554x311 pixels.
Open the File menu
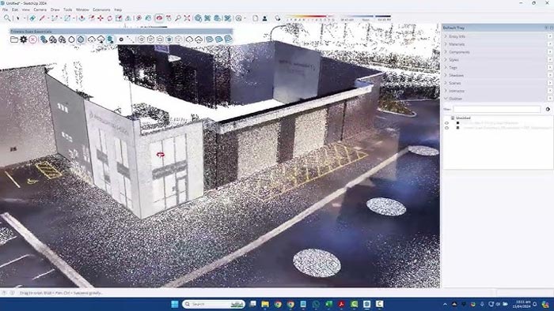(x=5, y=9)
